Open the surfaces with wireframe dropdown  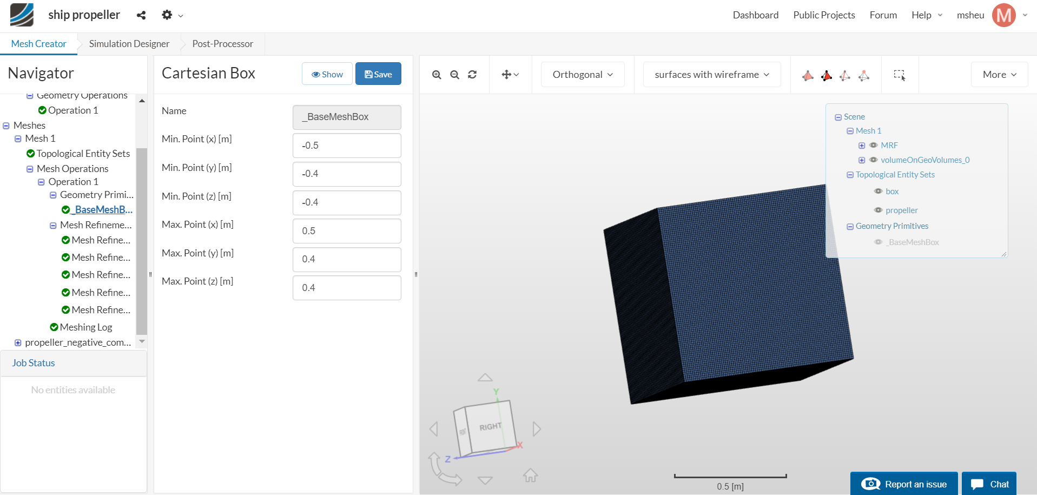[711, 75]
